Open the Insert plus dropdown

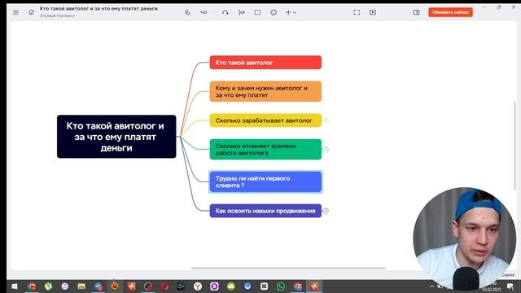tap(291, 12)
